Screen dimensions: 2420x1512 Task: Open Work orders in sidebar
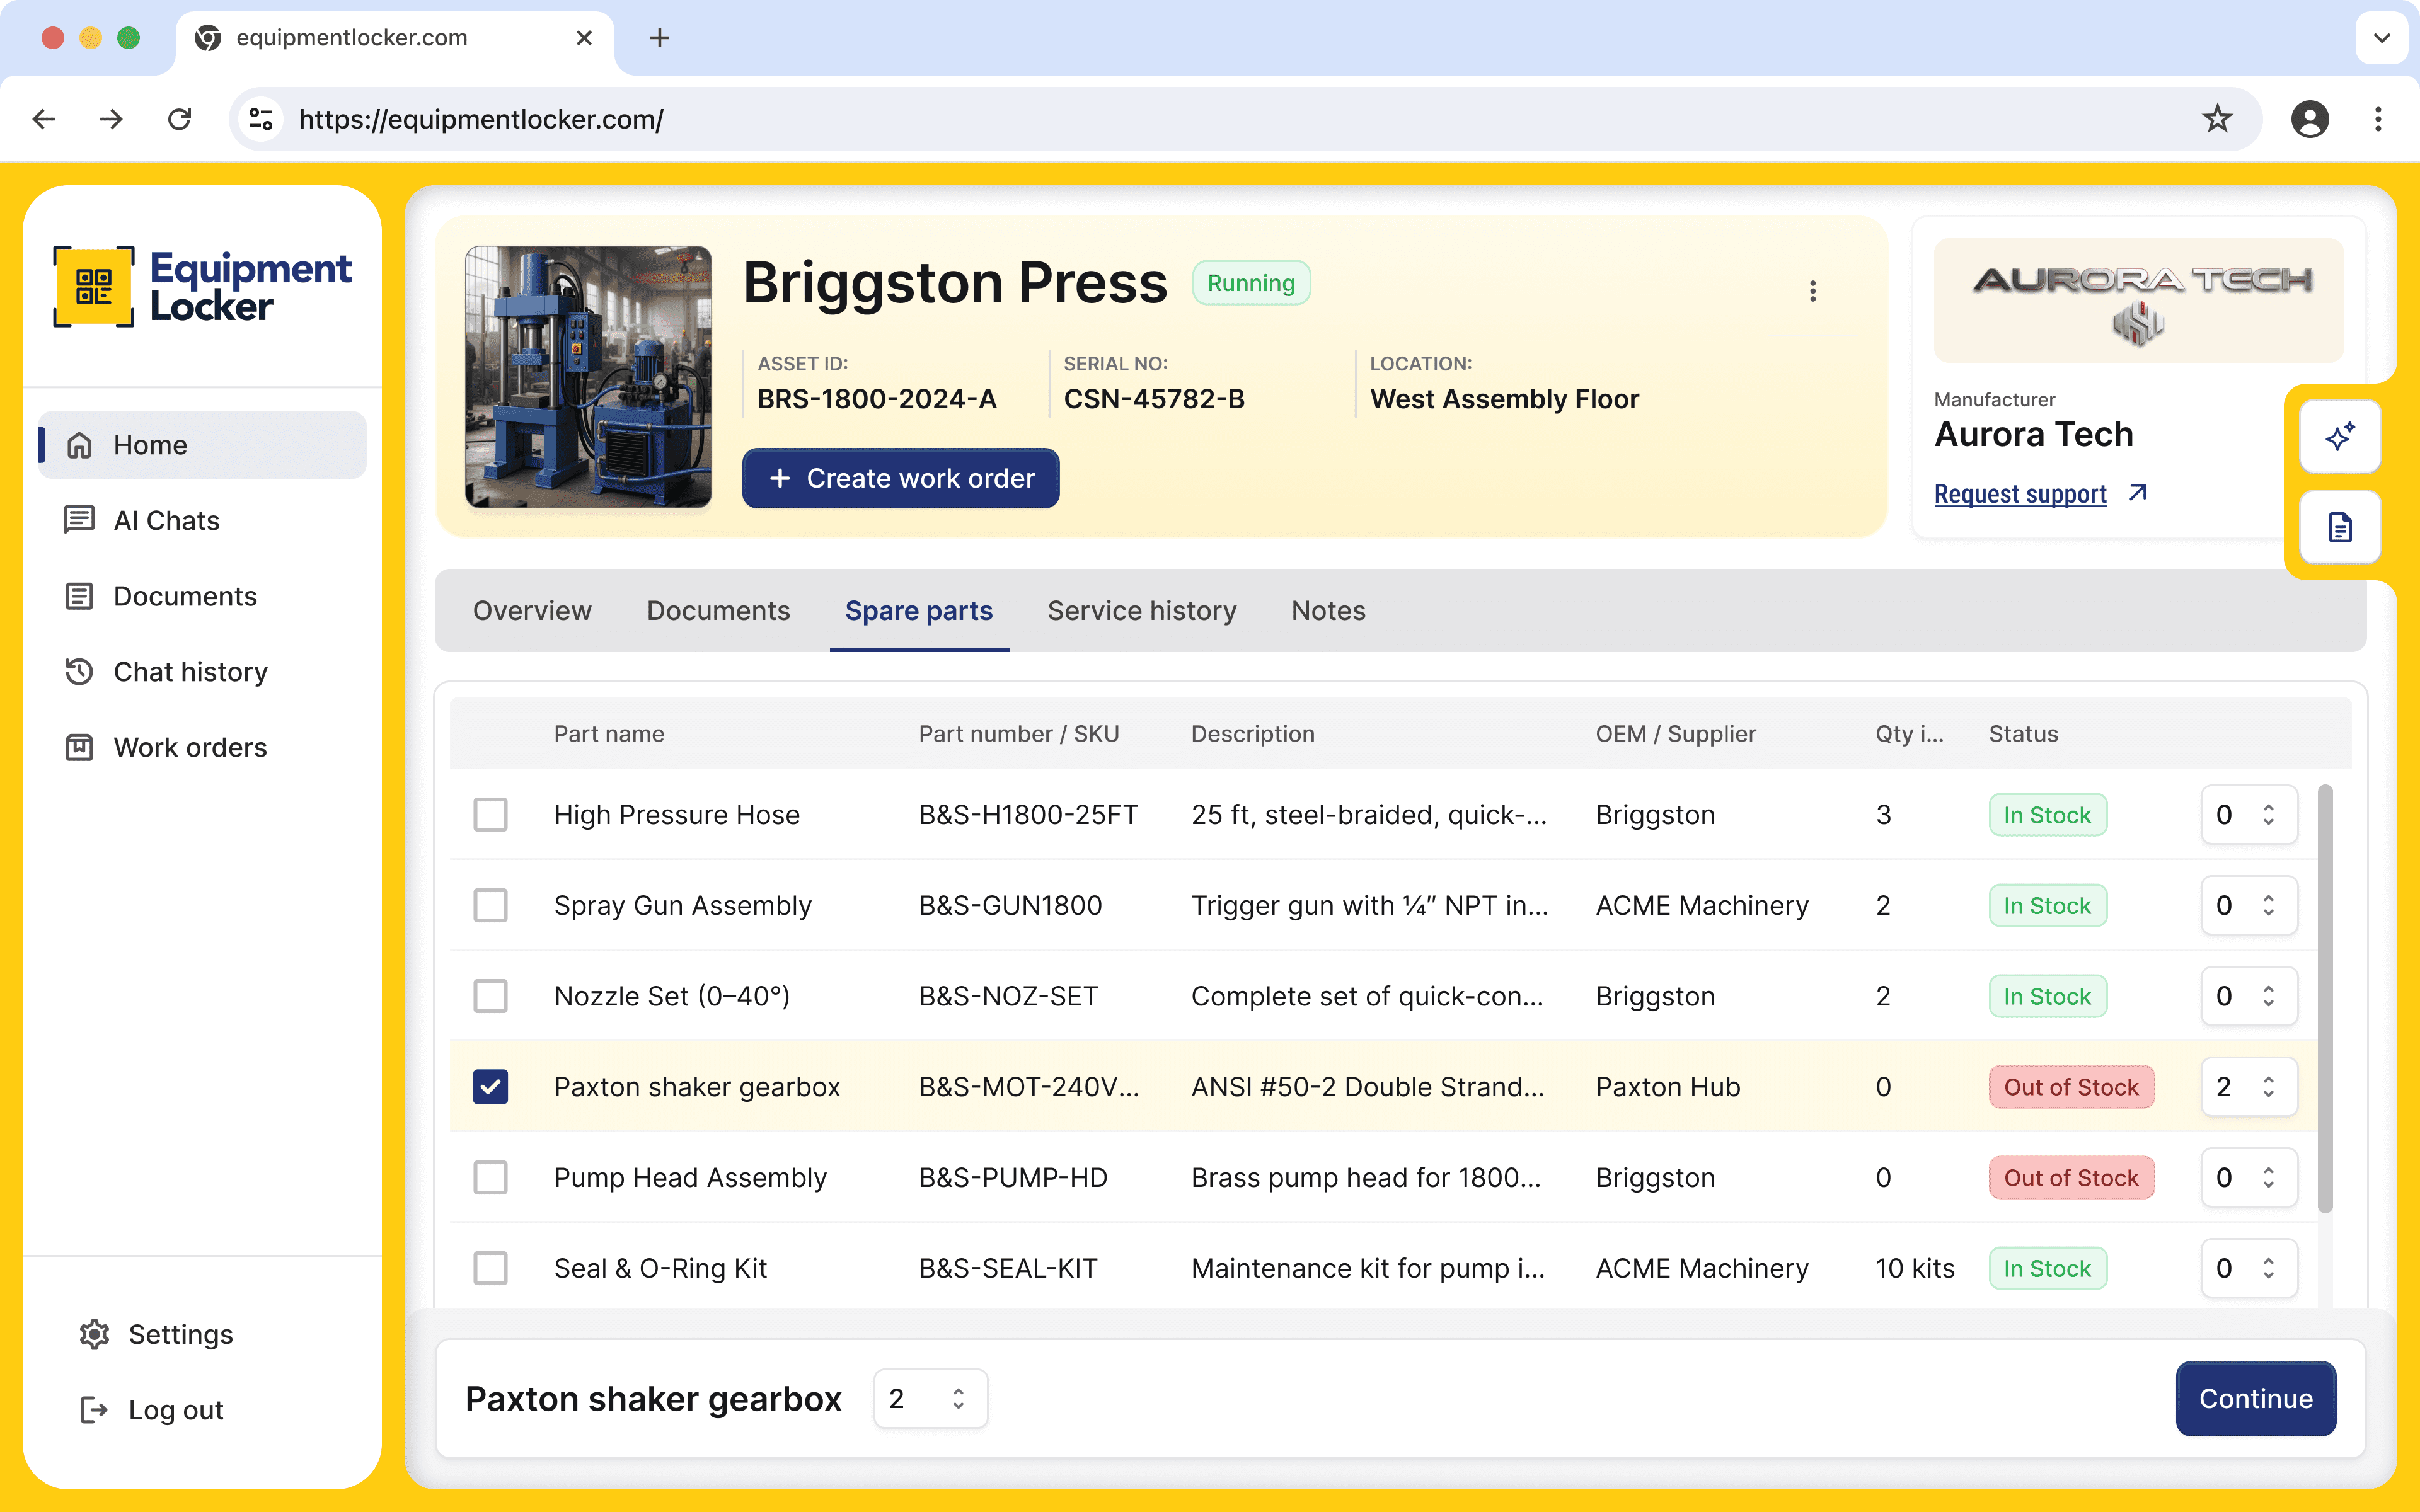(x=190, y=747)
